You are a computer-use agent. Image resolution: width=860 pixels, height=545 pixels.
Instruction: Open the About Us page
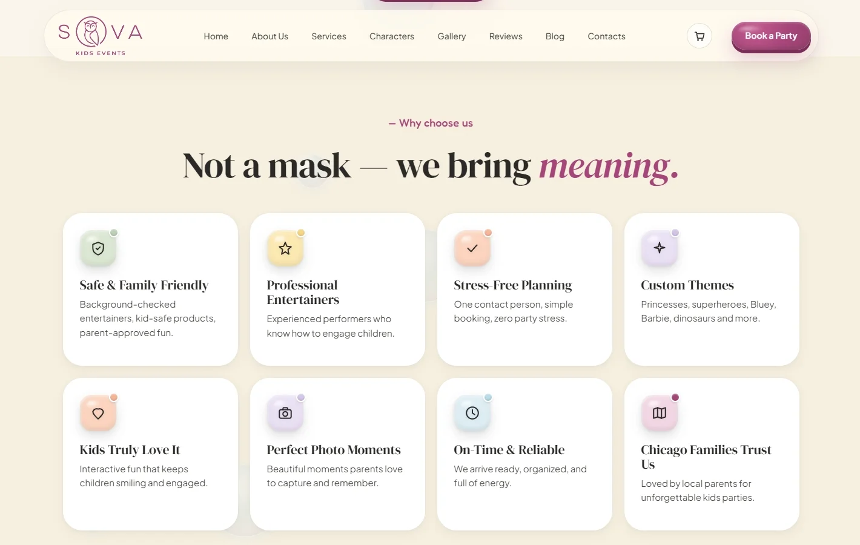pyautogui.click(x=270, y=36)
